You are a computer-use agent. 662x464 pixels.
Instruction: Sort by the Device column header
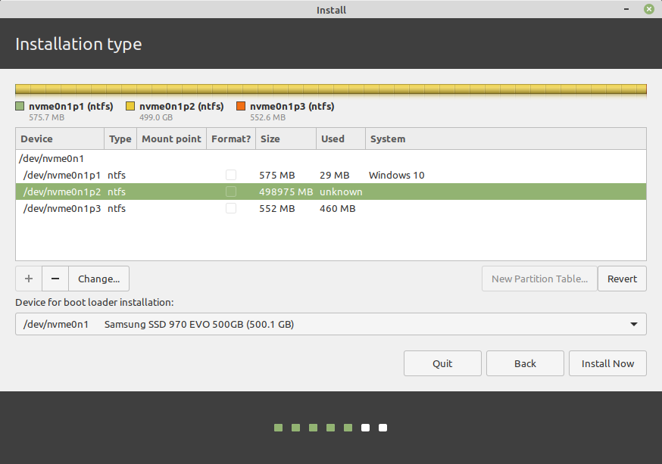click(60, 139)
